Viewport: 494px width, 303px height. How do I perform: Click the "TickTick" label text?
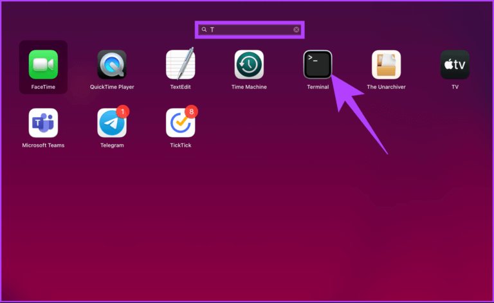[181, 145]
